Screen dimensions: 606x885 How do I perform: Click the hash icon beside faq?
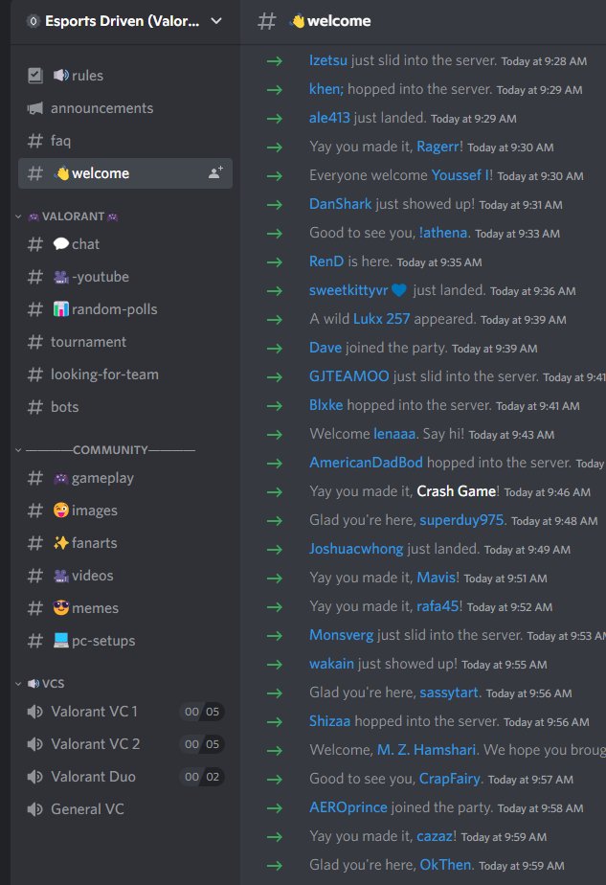(35, 141)
